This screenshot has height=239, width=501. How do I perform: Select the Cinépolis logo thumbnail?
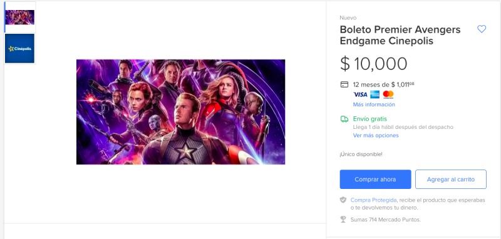[20, 49]
